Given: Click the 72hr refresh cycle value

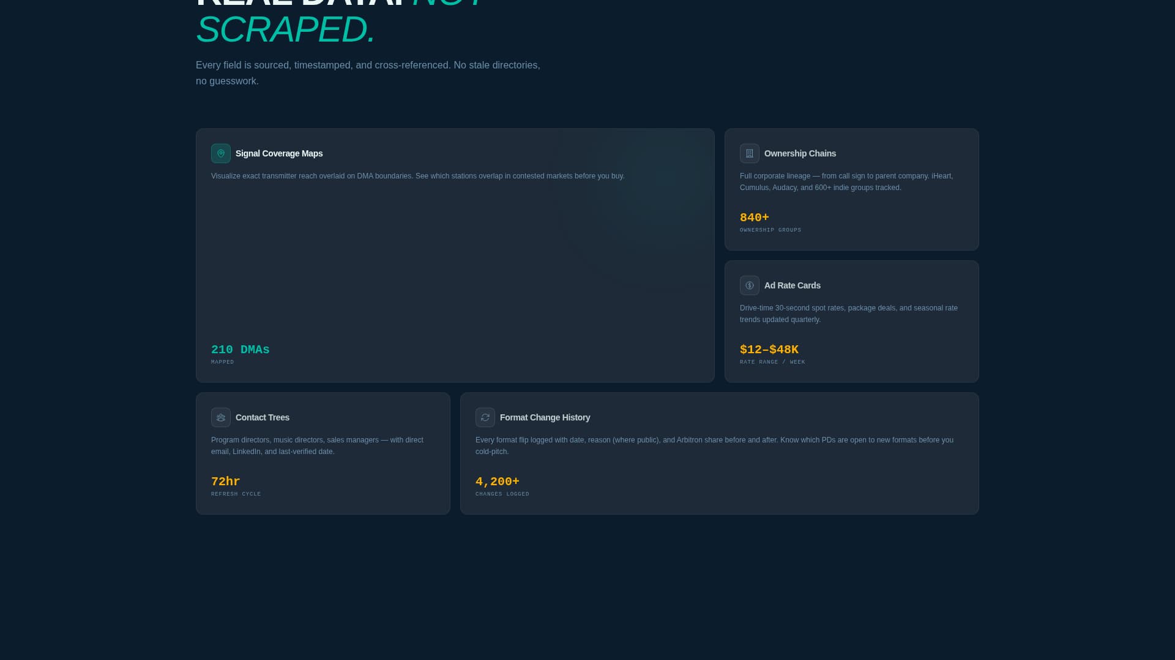Looking at the screenshot, I should coord(226,482).
